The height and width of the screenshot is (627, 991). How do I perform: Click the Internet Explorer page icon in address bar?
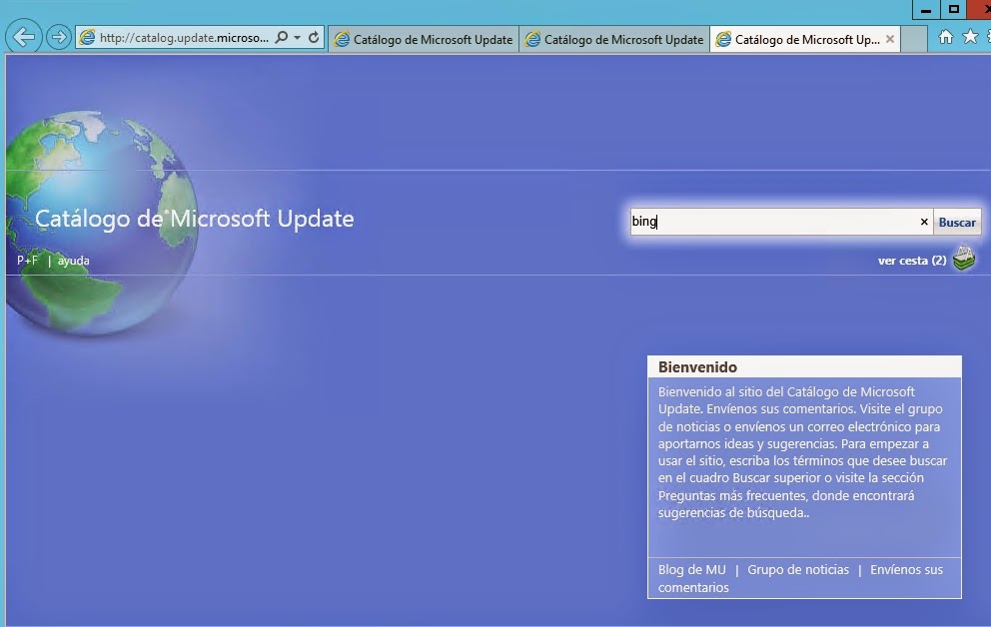[x=87, y=38]
